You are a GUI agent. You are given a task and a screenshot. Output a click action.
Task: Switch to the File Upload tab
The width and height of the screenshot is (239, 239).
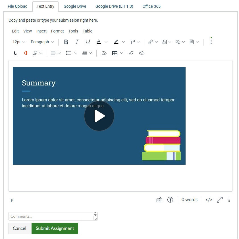click(x=18, y=6)
